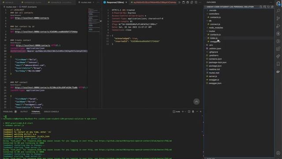282x159 pixels.
Task: Click the trash icon to kill terminal
Action: point(193,112)
